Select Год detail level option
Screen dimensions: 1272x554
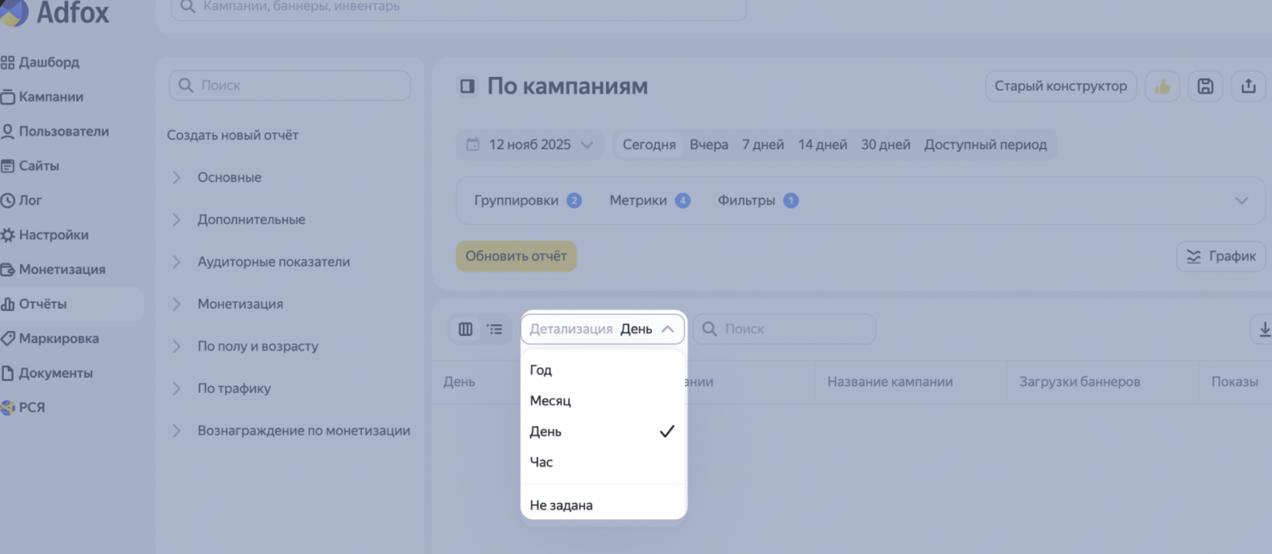[x=540, y=370]
